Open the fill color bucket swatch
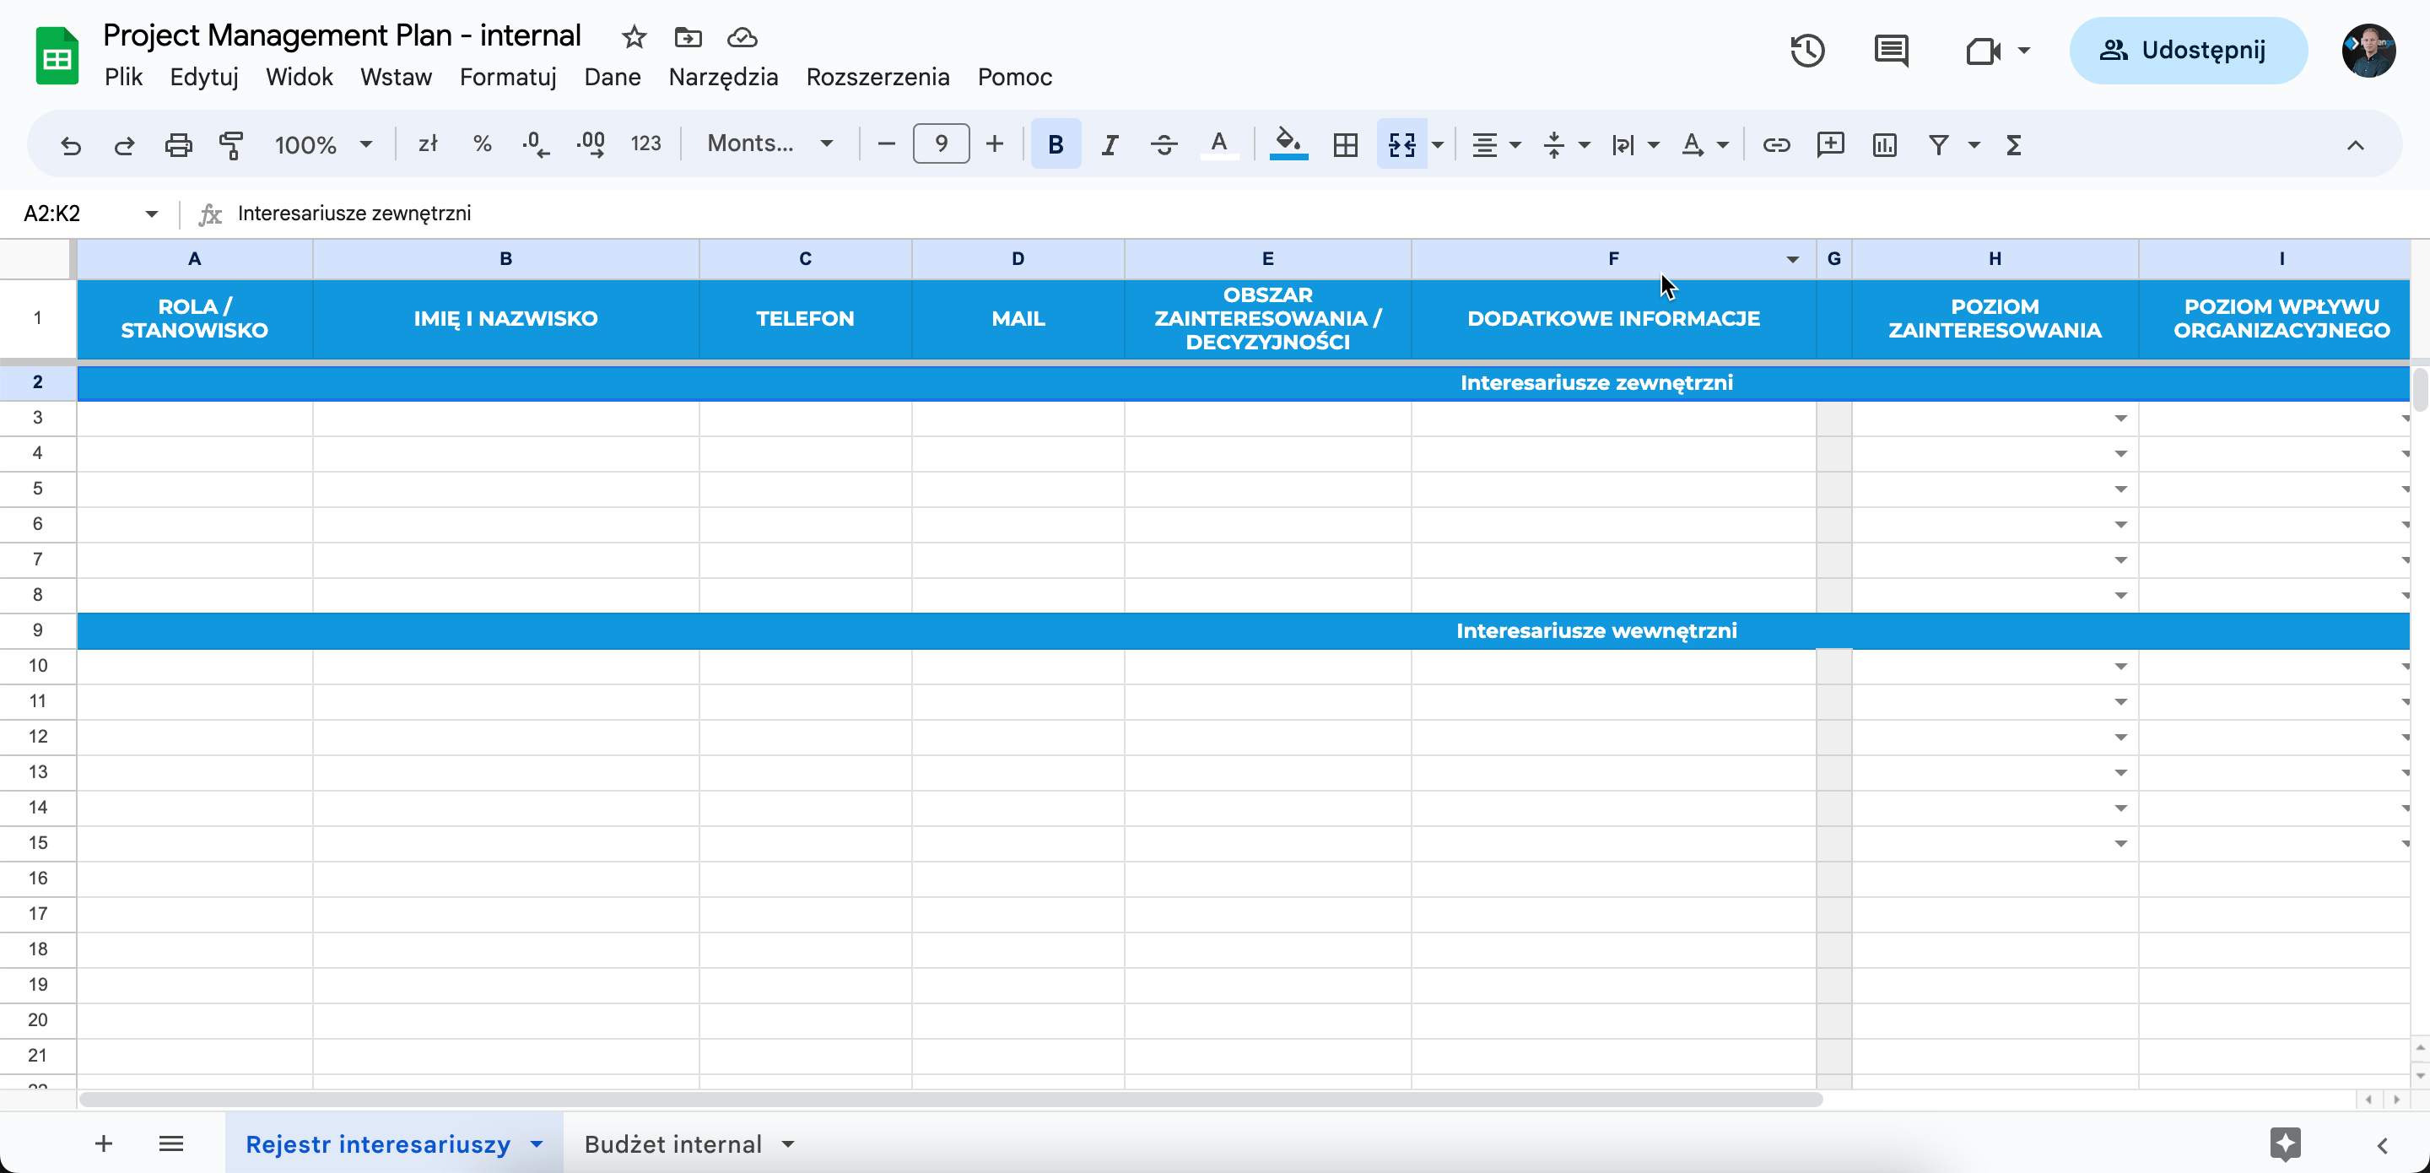2430x1173 pixels. pyautogui.click(x=1288, y=144)
